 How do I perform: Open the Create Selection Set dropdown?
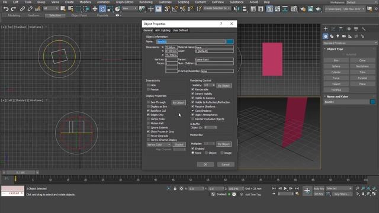tap(217, 8)
